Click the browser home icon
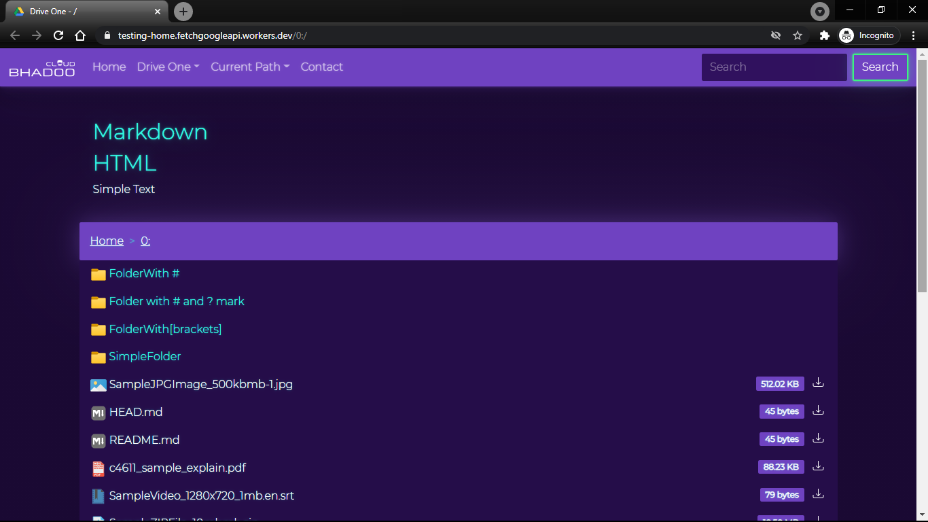This screenshot has width=928, height=522. pos(80,35)
